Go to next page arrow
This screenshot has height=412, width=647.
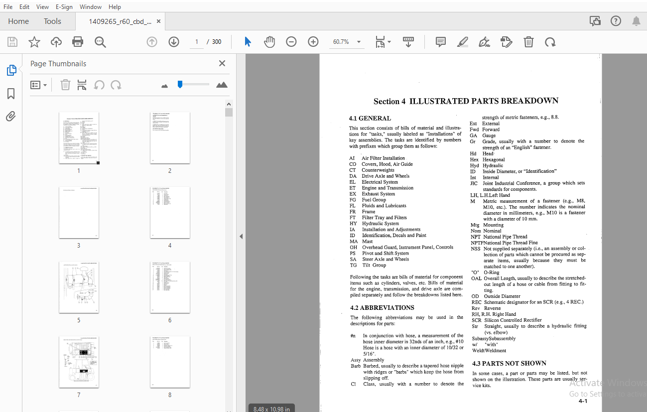173,42
